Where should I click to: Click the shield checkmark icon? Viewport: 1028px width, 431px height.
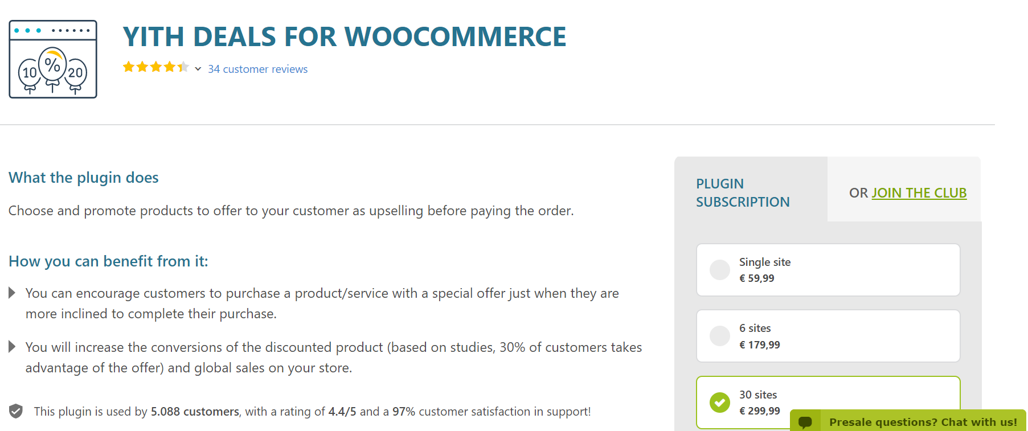coord(16,411)
